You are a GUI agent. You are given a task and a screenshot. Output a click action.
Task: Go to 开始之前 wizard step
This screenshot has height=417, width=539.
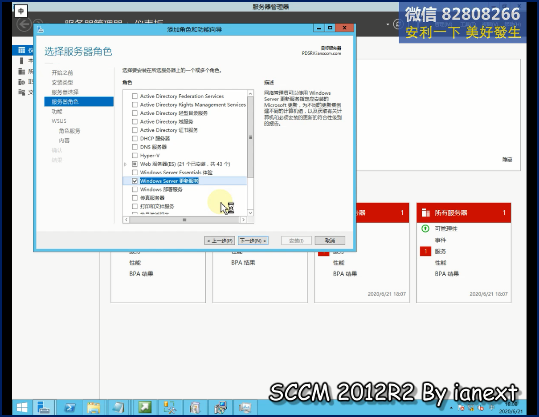[62, 73]
